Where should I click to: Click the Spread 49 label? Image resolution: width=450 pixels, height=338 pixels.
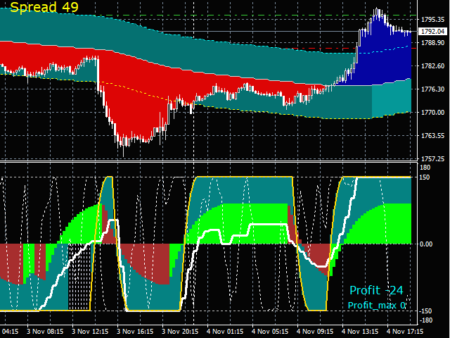click(44, 7)
